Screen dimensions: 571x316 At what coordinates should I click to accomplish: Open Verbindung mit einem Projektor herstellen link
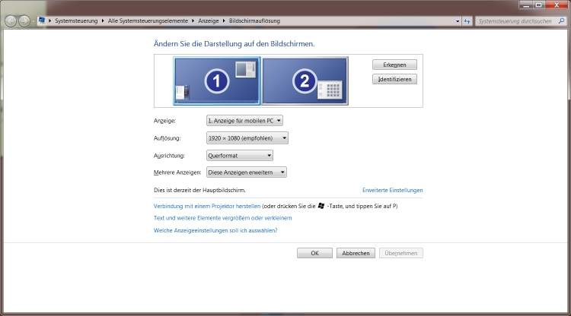[207, 206]
